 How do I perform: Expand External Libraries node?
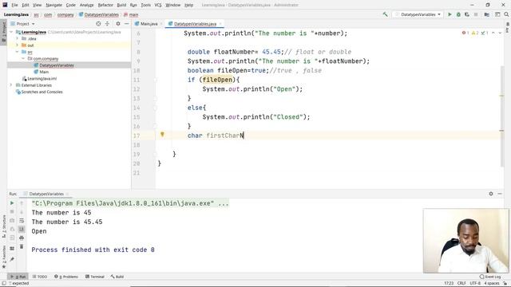pos(11,85)
